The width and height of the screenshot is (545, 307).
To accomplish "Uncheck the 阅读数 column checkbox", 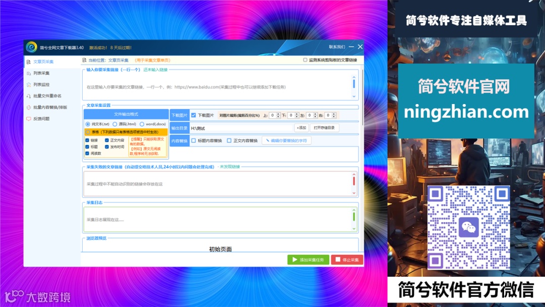I will pyautogui.click(x=87, y=153).
